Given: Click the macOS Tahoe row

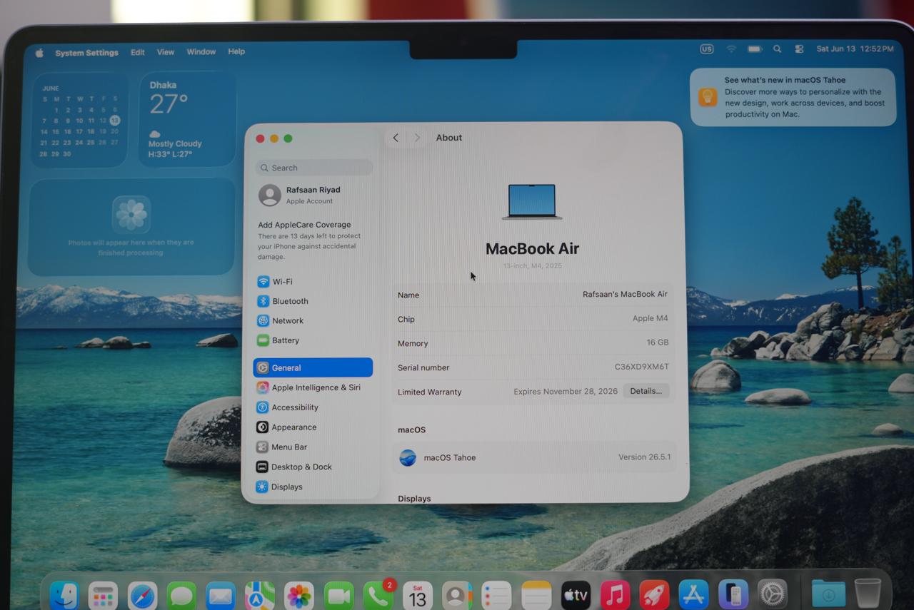Looking at the screenshot, I should pos(535,457).
